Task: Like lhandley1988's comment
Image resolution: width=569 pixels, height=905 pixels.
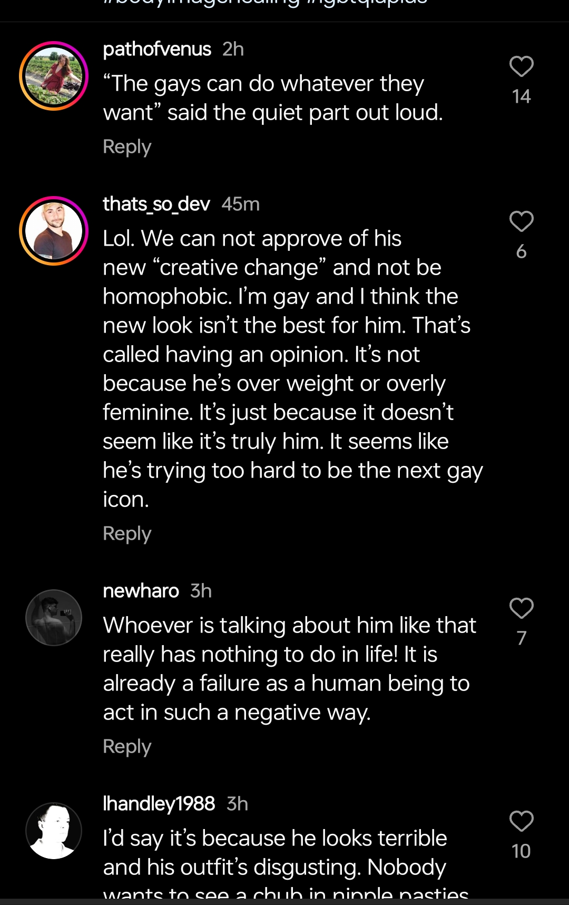Action: [522, 821]
